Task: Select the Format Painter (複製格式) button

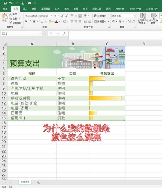Action: (x=15, y=23)
